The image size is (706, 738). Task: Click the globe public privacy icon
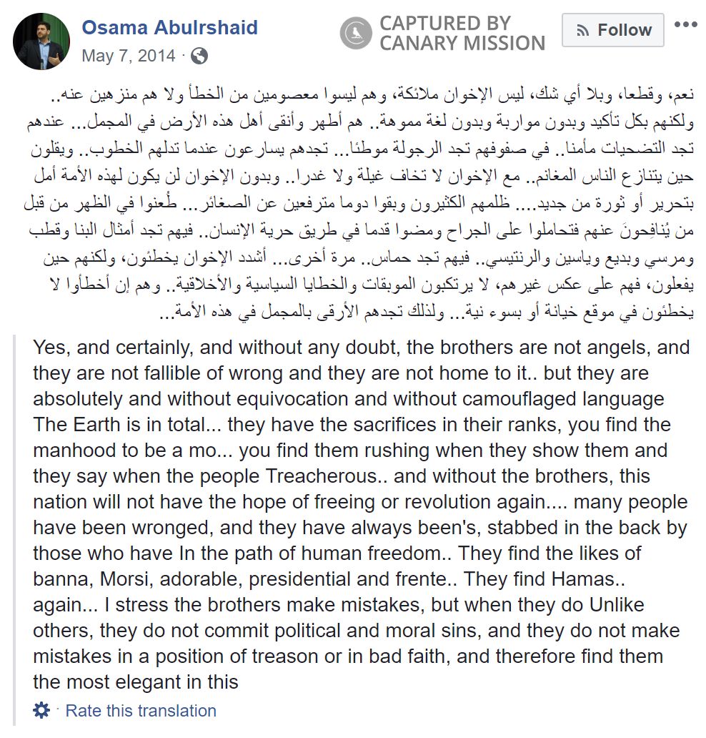[x=200, y=56]
